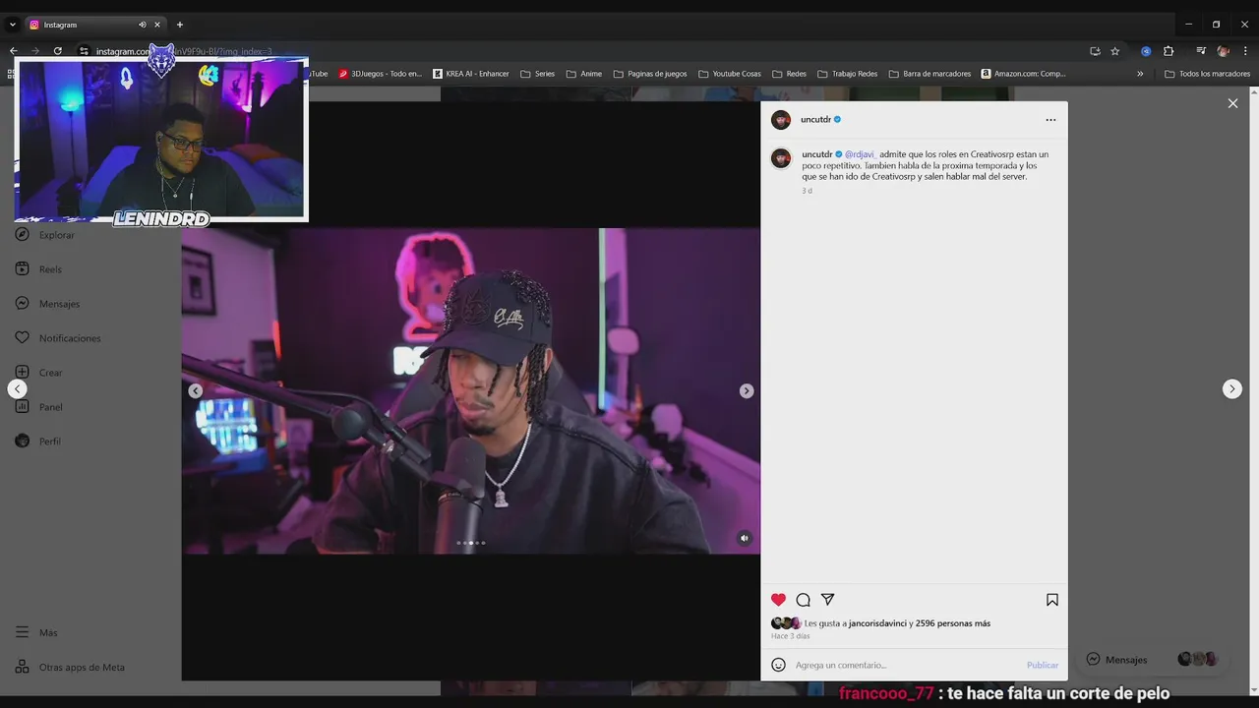Screen dimensions: 1259x708
Task: Open Barra de marcadores folder
Action: point(929,74)
